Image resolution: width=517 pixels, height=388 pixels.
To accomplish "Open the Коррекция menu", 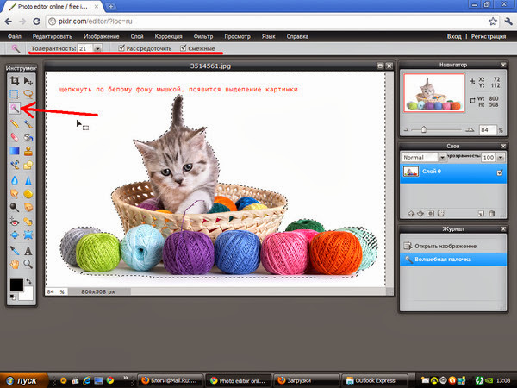I will tap(168, 36).
